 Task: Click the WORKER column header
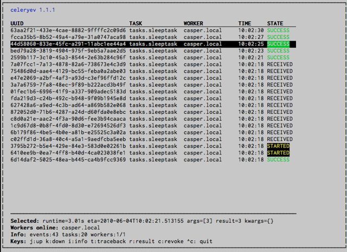tap(194, 23)
